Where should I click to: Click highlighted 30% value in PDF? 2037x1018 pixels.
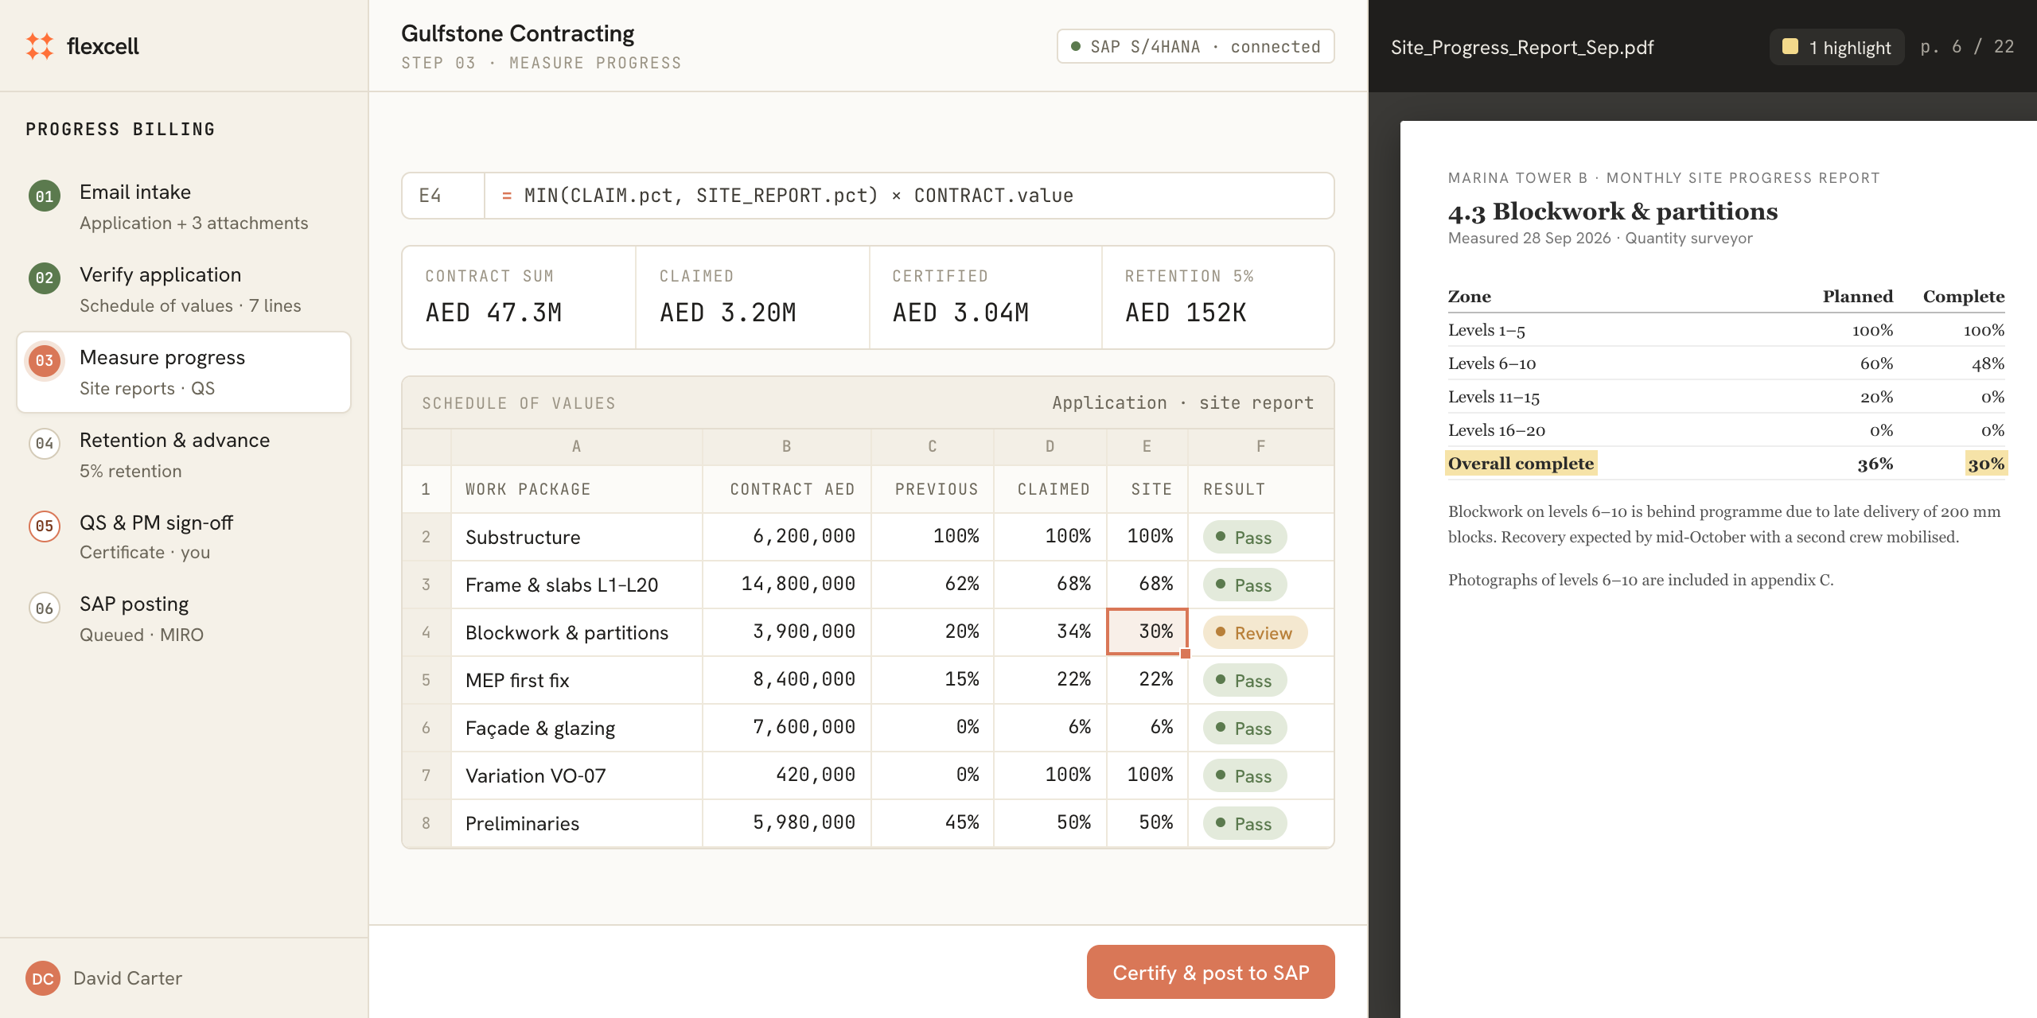[x=1986, y=464]
